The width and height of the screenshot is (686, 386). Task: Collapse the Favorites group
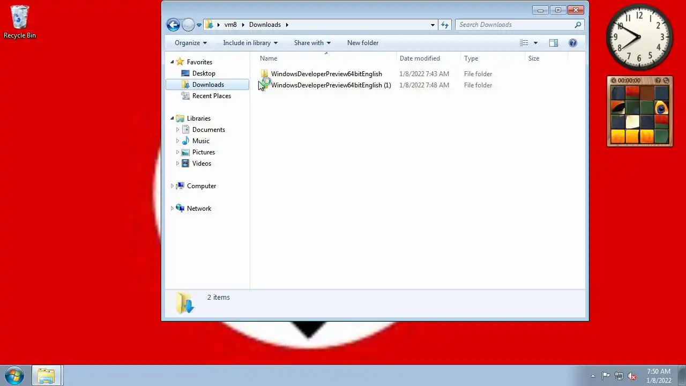pos(172,62)
